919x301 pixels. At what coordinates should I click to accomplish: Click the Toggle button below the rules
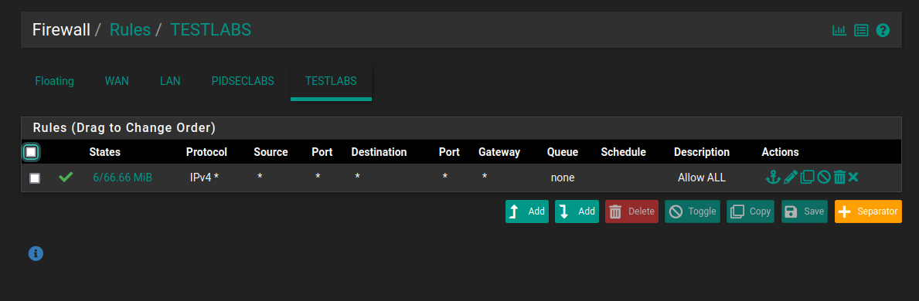point(693,211)
